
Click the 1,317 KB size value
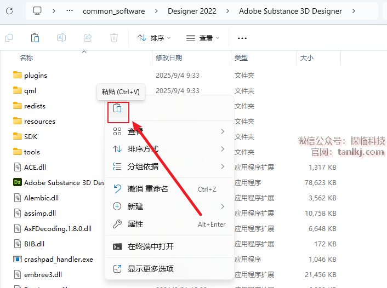click(322, 168)
